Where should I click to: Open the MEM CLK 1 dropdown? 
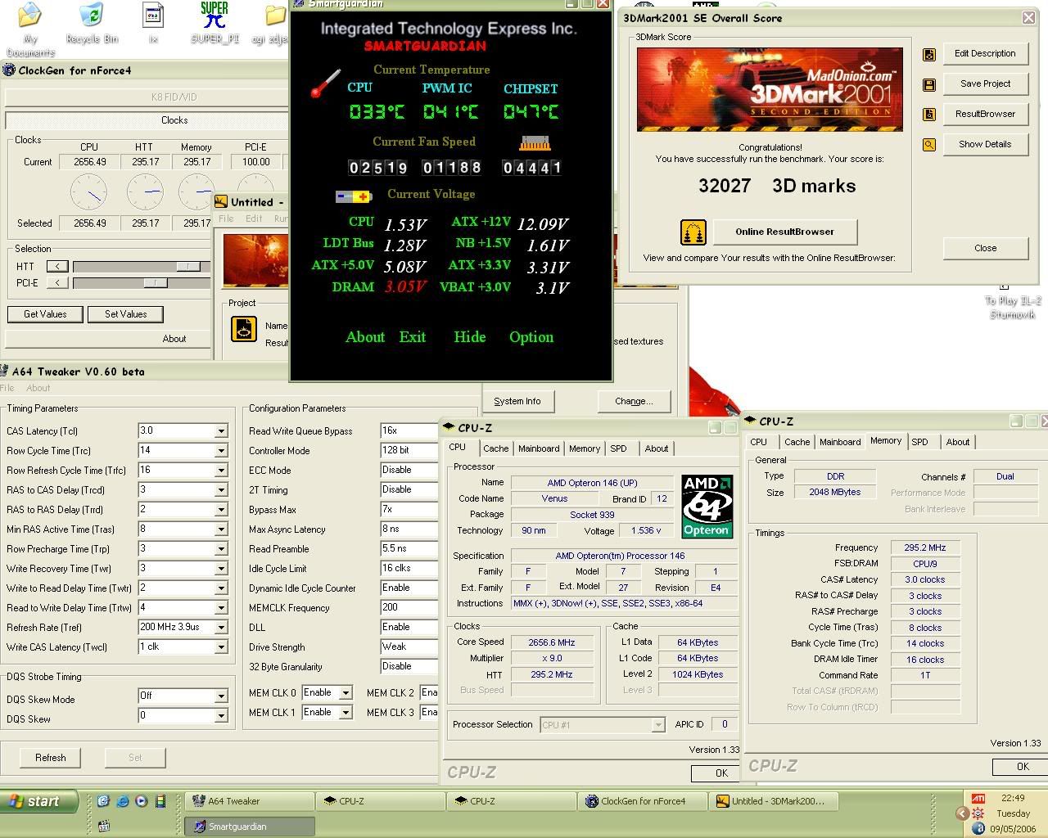coord(346,713)
